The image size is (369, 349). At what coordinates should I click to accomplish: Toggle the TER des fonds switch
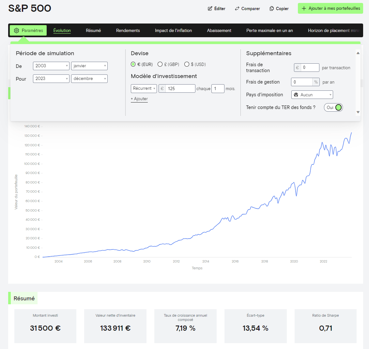coord(333,107)
